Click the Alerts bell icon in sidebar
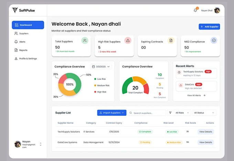 [16, 42]
